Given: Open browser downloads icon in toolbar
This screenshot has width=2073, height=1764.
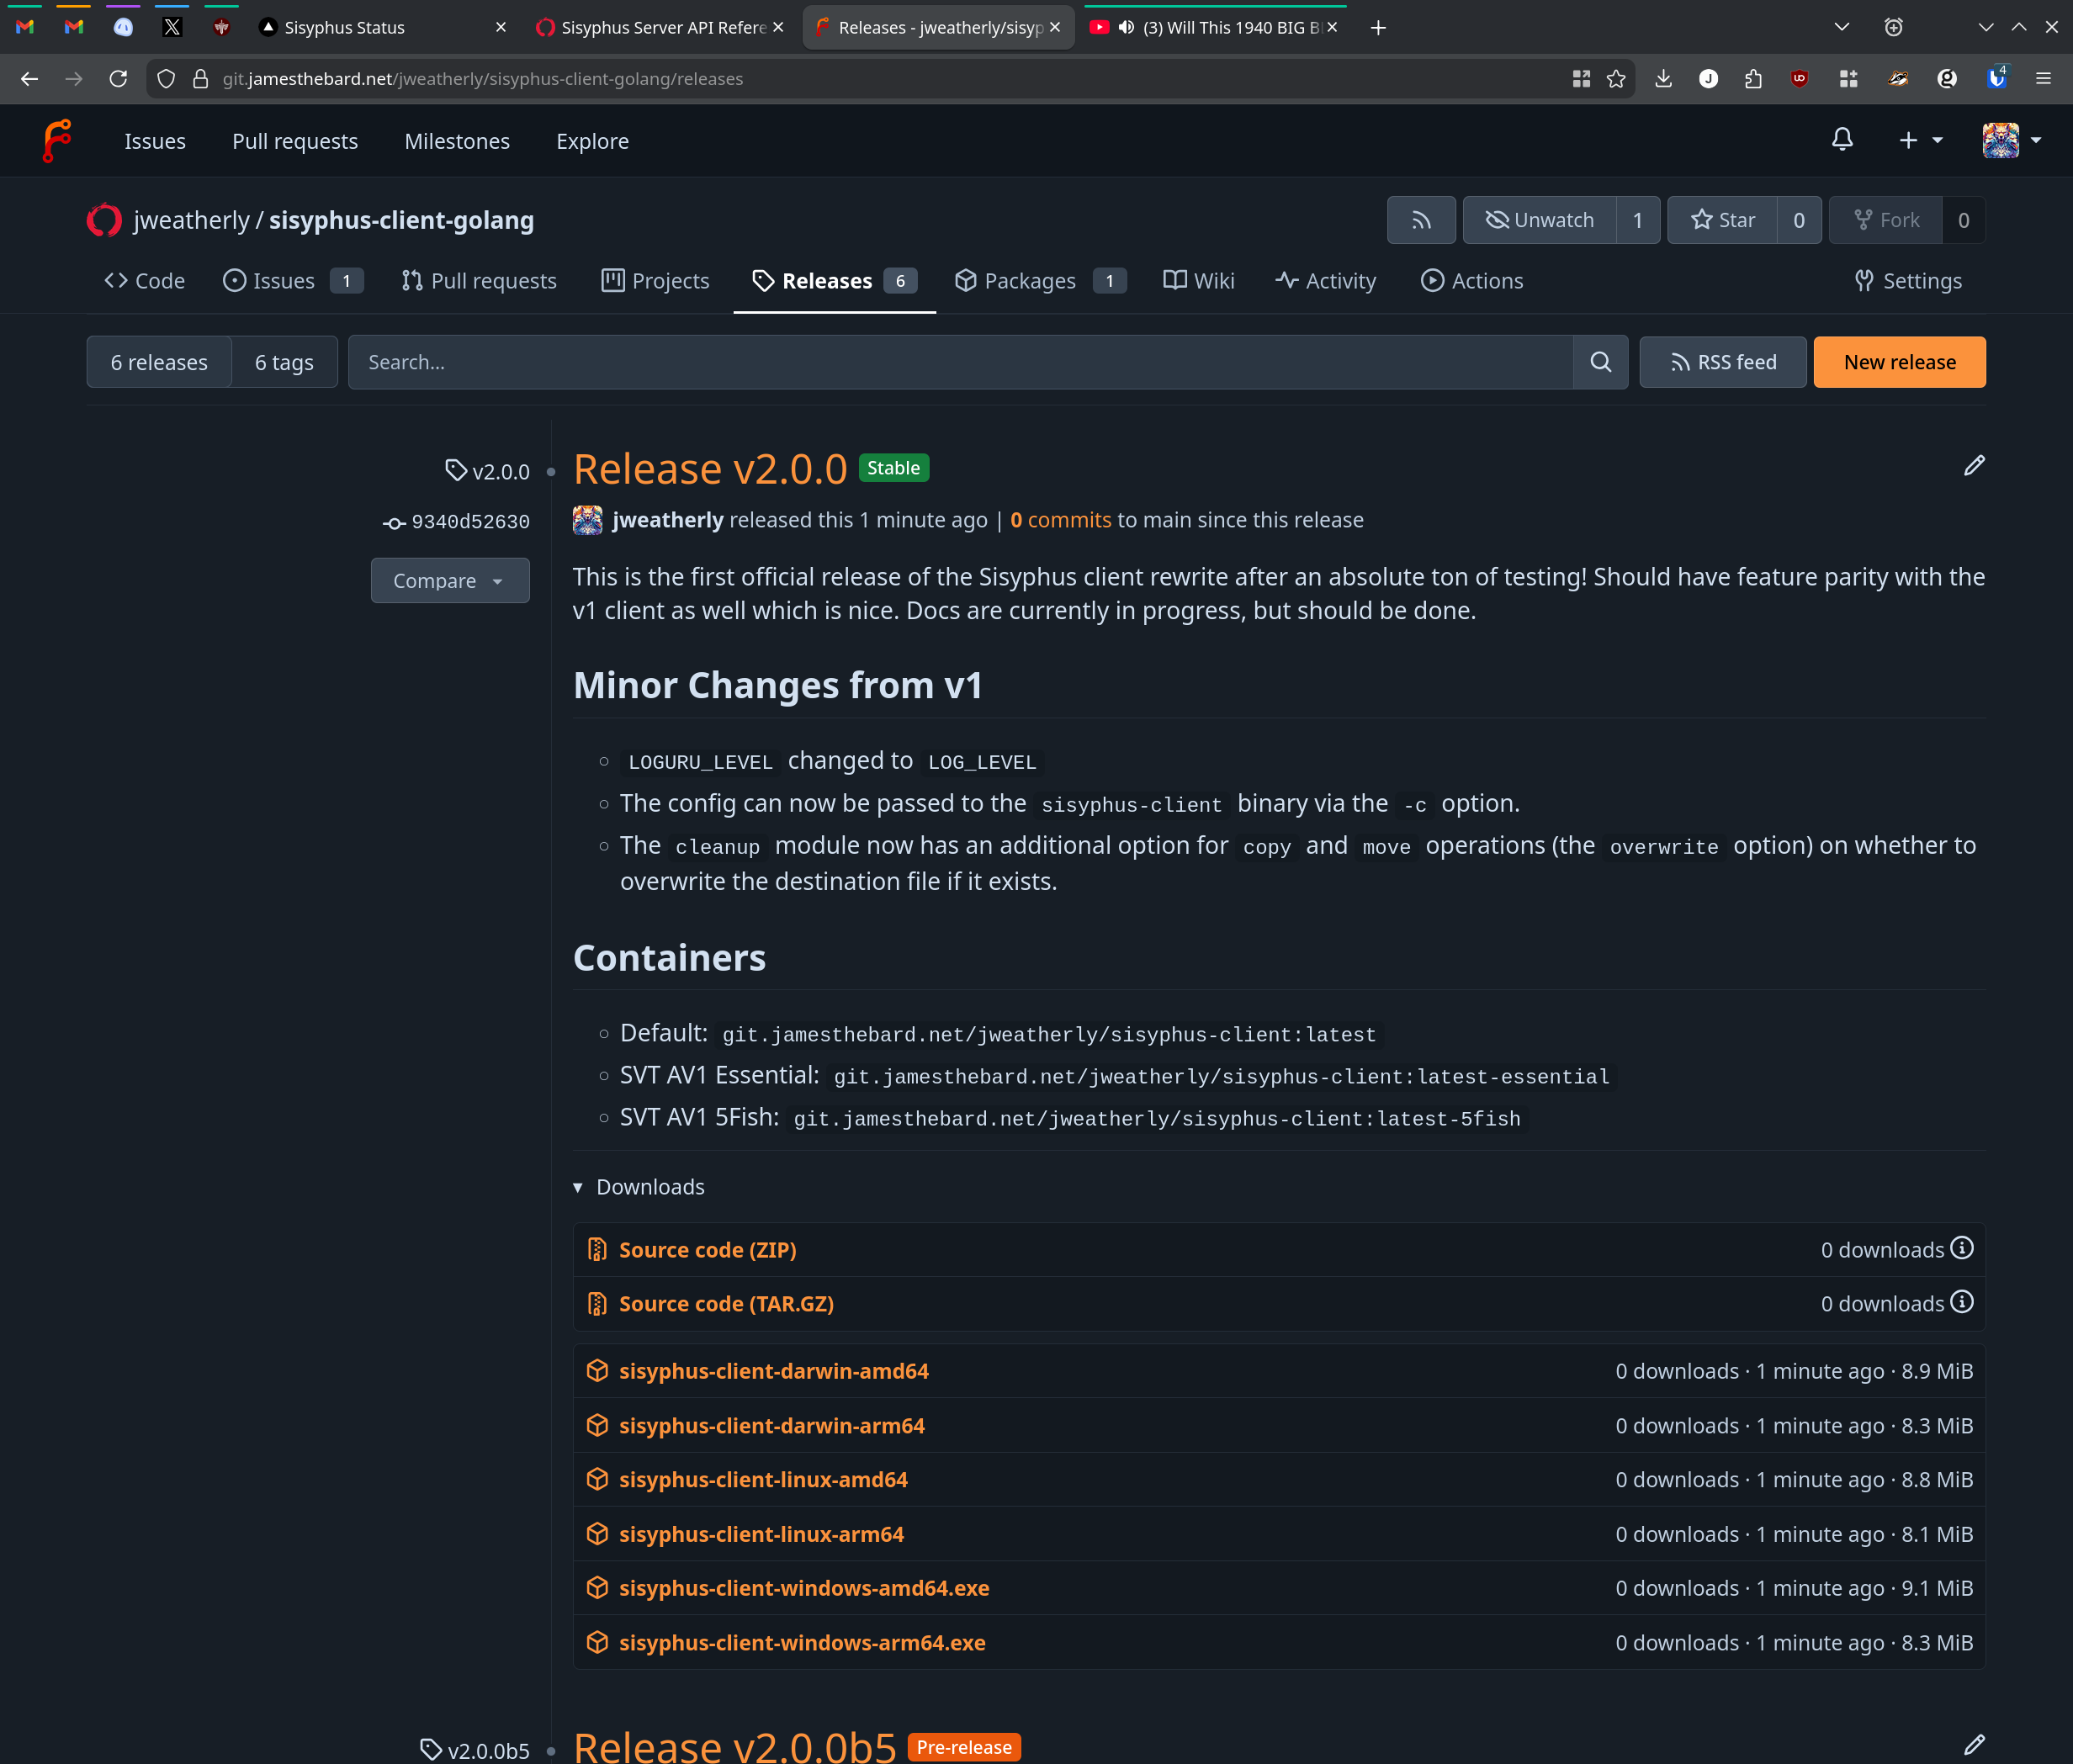Looking at the screenshot, I should [1663, 79].
